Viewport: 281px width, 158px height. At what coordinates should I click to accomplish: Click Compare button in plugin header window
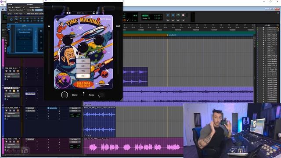pyautogui.click(x=39, y=10)
